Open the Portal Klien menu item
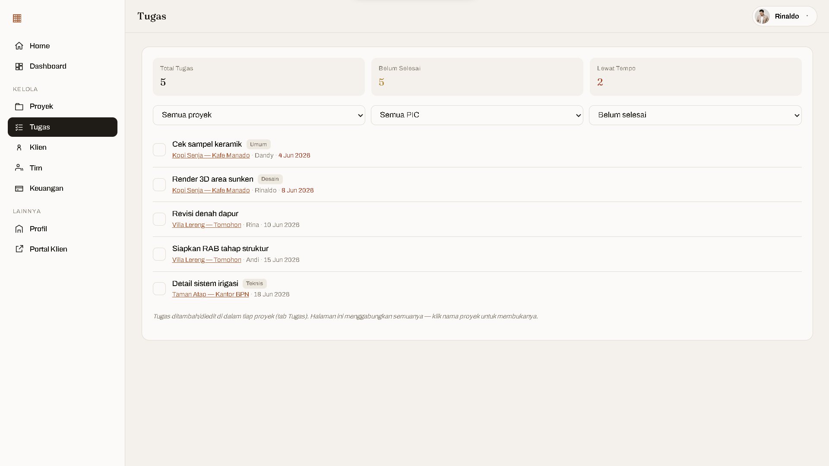 tap(63, 249)
